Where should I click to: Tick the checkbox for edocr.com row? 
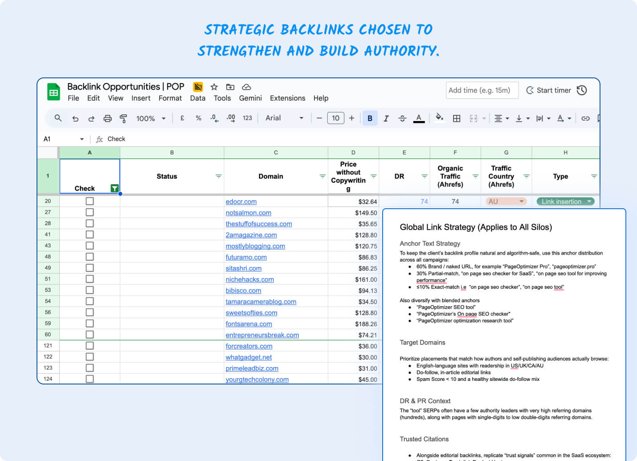click(90, 201)
